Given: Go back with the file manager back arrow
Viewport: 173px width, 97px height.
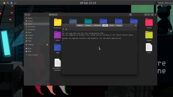Looking at the screenshot, I should 26,15.
